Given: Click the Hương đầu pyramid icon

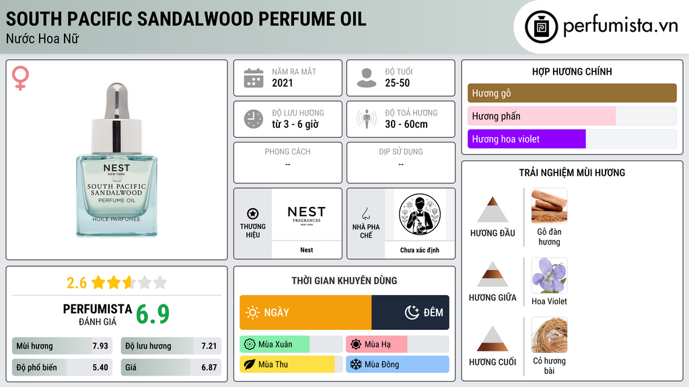Looking at the screenshot, I should coord(493,210).
